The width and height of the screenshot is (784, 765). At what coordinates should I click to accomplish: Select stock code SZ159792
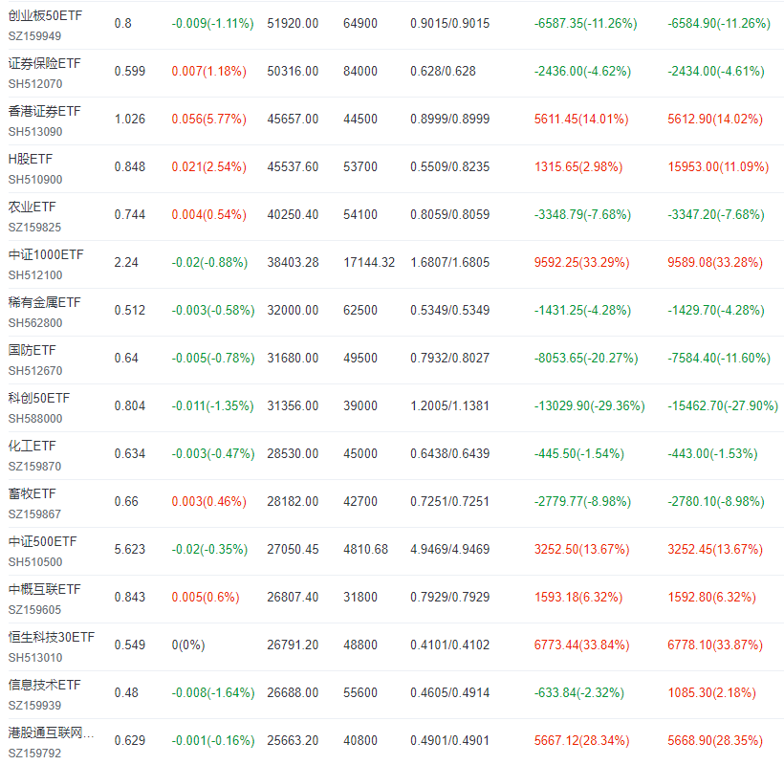pyautogui.click(x=35, y=754)
